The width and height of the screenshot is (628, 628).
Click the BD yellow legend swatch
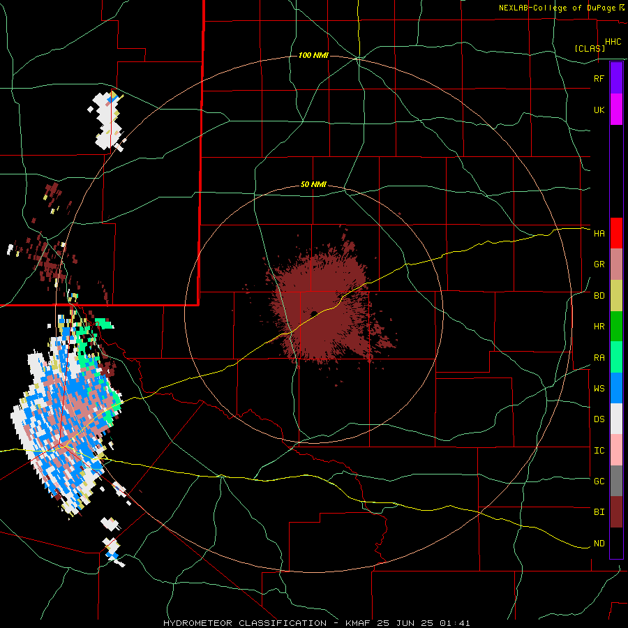[616, 296]
